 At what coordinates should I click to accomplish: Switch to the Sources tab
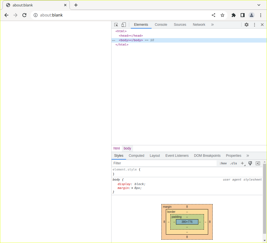(x=180, y=25)
